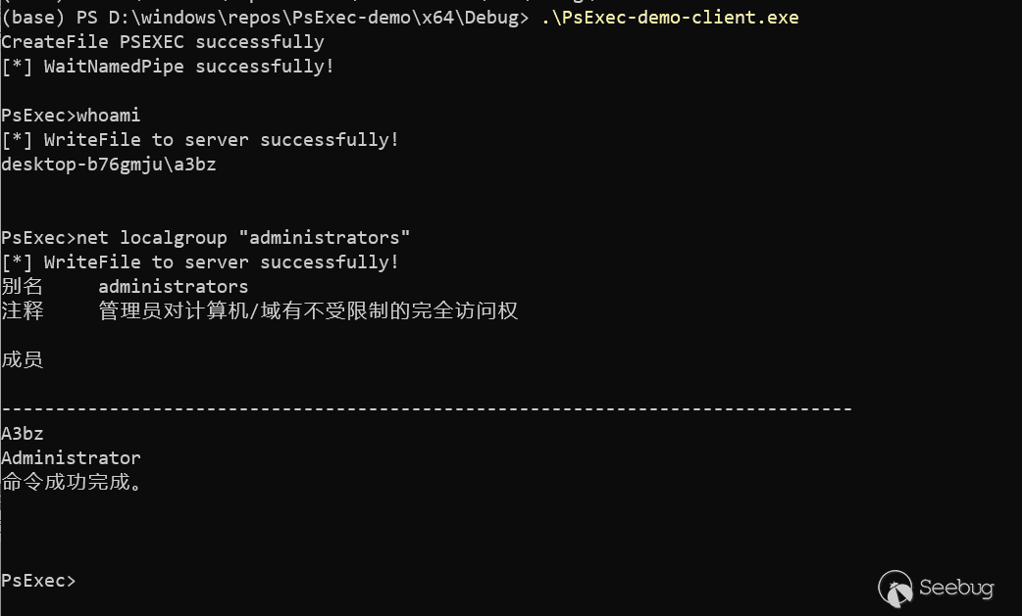Click the whoami command text

click(109, 116)
